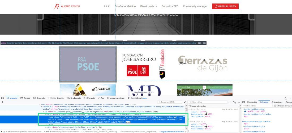Open the Editor de estilos tab

57,98
